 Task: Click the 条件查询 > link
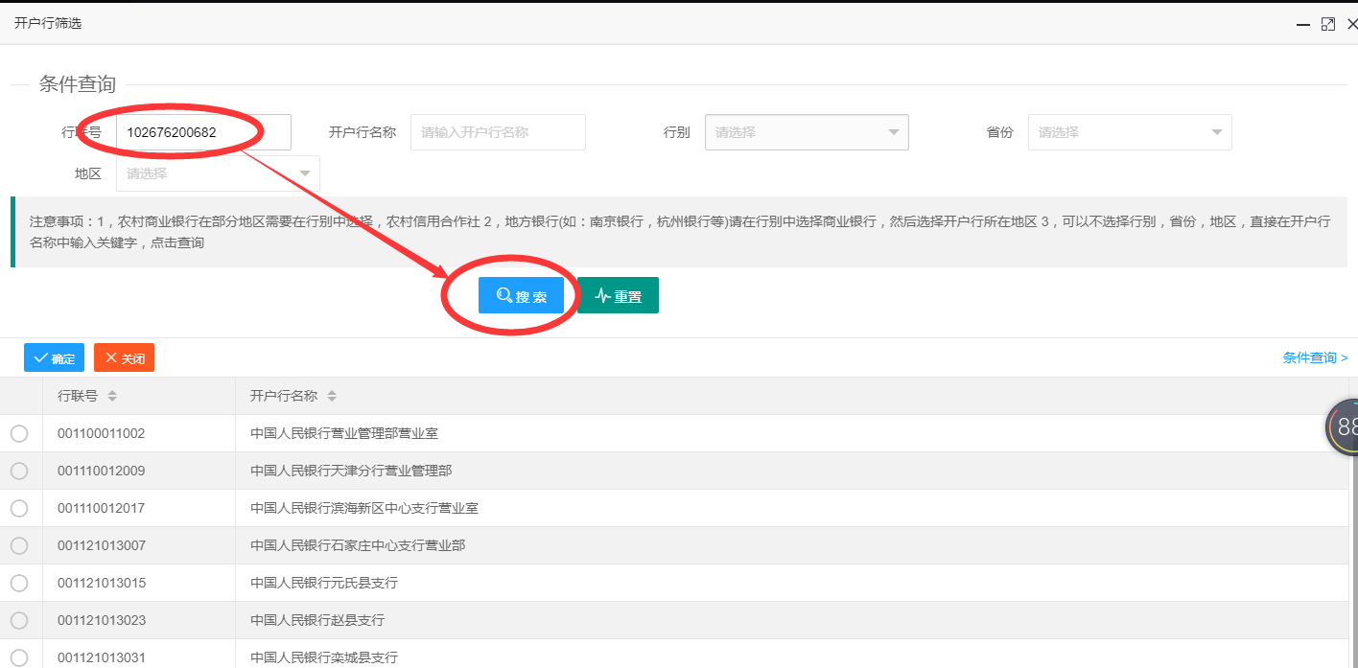[x=1315, y=357]
